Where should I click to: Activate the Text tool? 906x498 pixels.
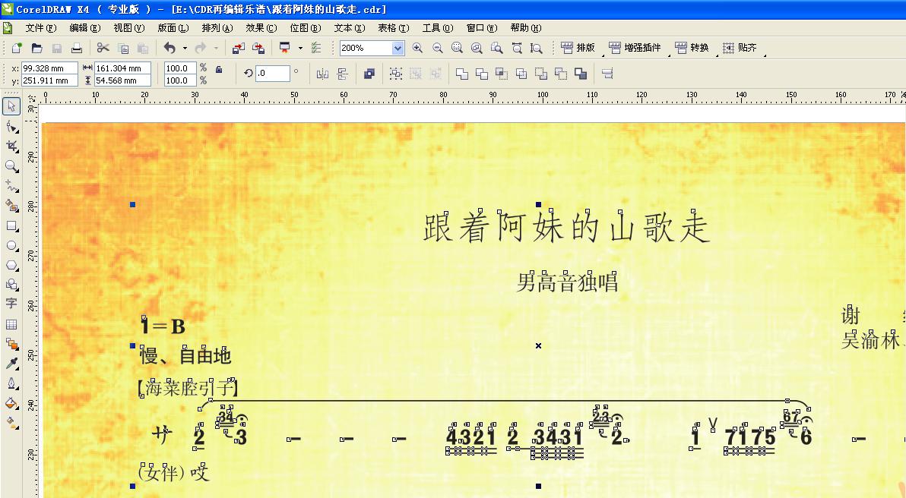click(x=11, y=304)
